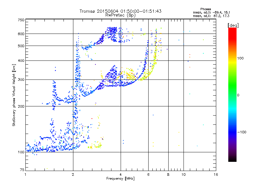The width and height of the screenshot is (254, 190).
Task: Click the colorbar tick label '-100'
Action: pyautogui.click(x=242, y=132)
